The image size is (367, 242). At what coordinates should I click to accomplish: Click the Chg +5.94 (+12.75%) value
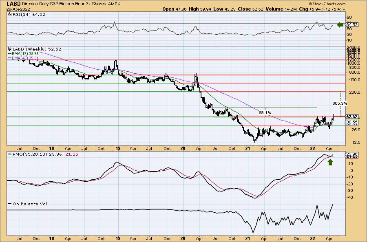click(320, 9)
